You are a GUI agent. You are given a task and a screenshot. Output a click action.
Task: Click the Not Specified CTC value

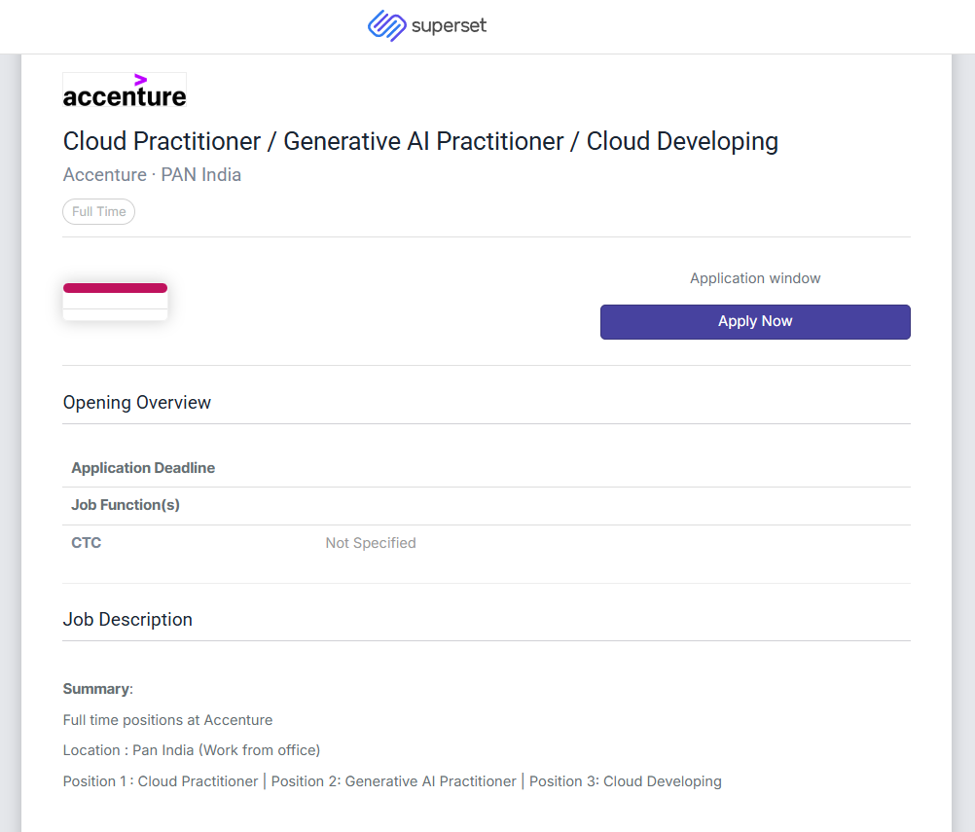pos(371,543)
